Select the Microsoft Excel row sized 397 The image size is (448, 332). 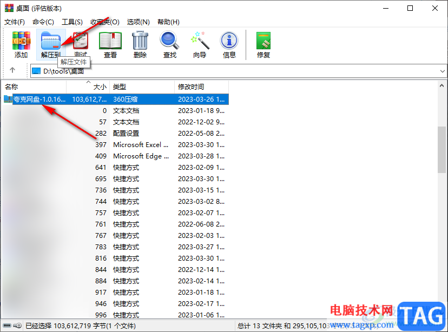pos(116,145)
